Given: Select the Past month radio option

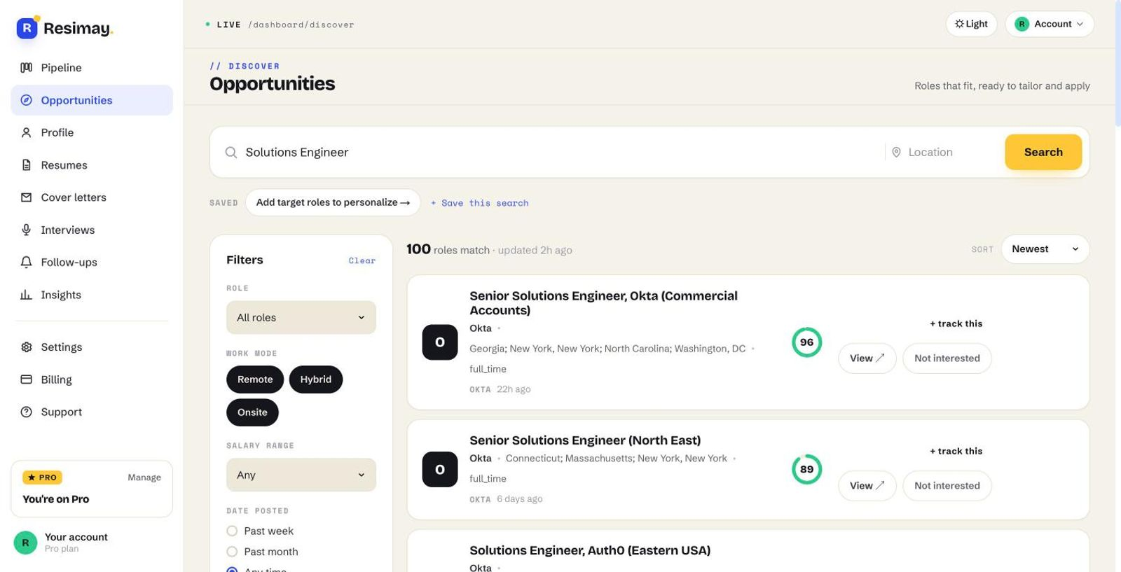Looking at the screenshot, I should (x=232, y=552).
